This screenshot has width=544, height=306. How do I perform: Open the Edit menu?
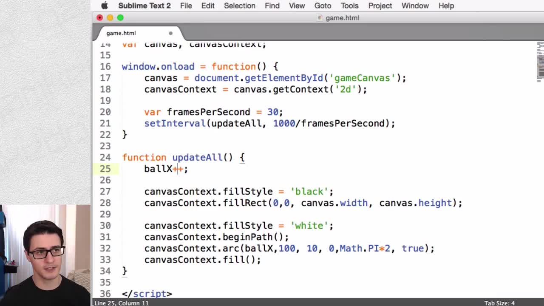(x=208, y=6)
